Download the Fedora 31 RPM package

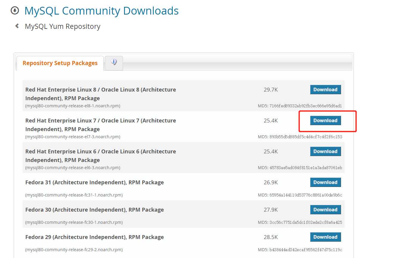coord(326,182)
